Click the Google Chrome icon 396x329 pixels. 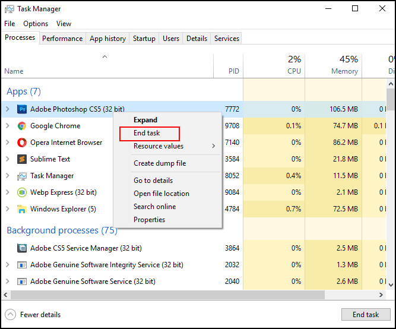[22, 126]
